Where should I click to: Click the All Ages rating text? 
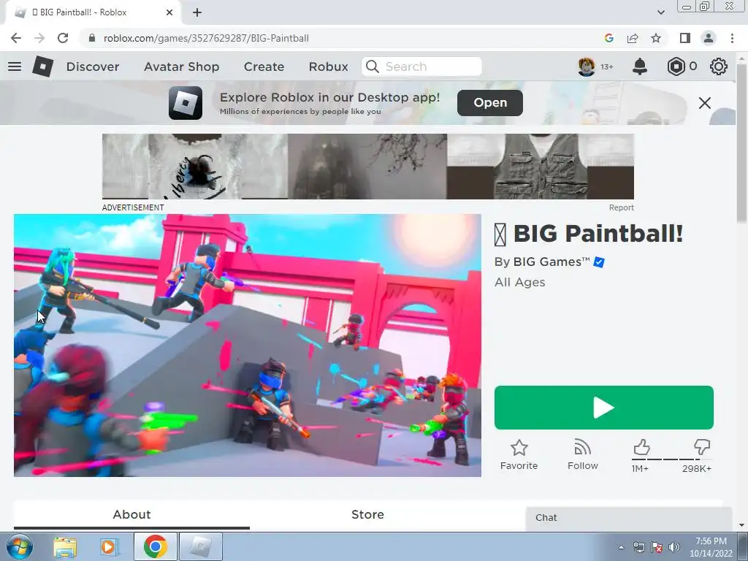[x=519, y=283]
